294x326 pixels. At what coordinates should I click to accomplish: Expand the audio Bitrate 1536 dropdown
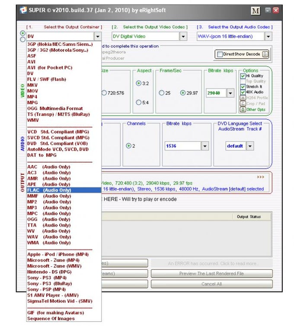pyautogui.click(x=205, y=146)
